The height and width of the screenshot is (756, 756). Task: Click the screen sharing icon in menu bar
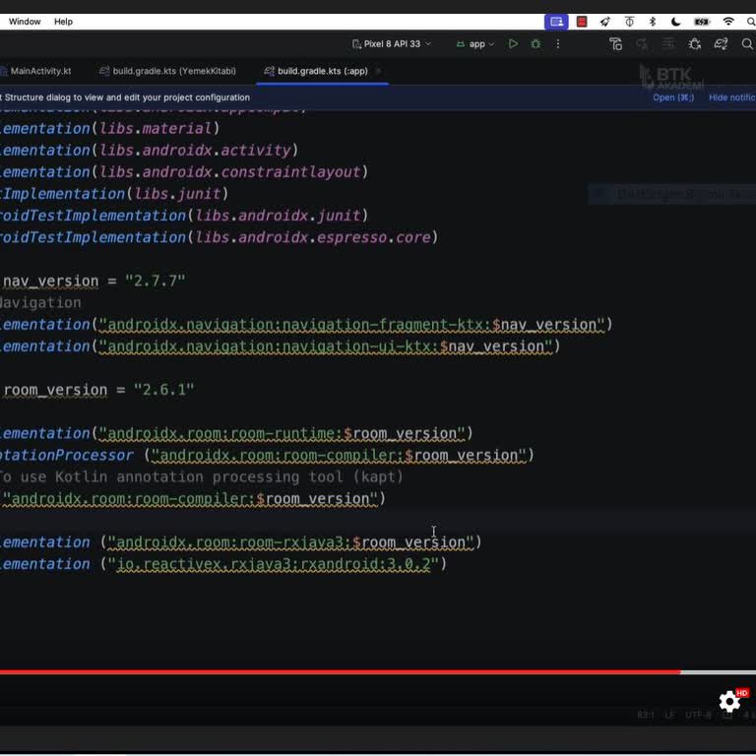click(x=556, y=22)
